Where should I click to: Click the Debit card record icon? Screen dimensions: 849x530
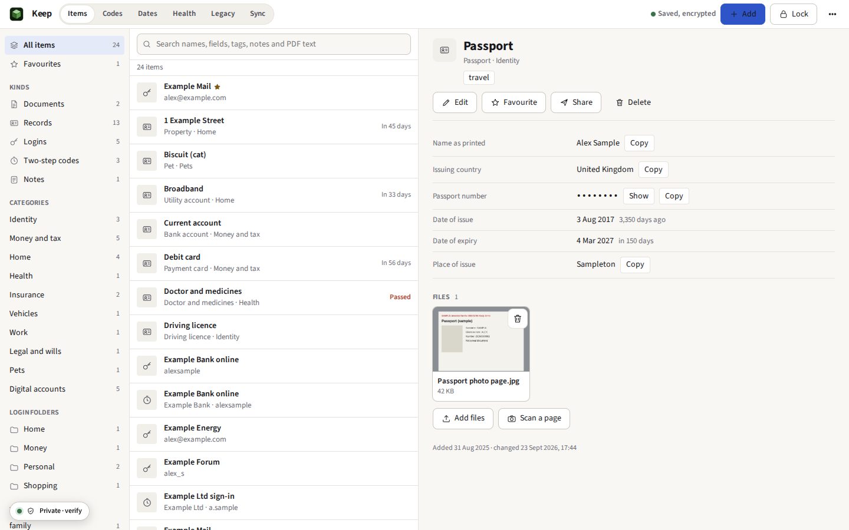[x=147, y=263]
